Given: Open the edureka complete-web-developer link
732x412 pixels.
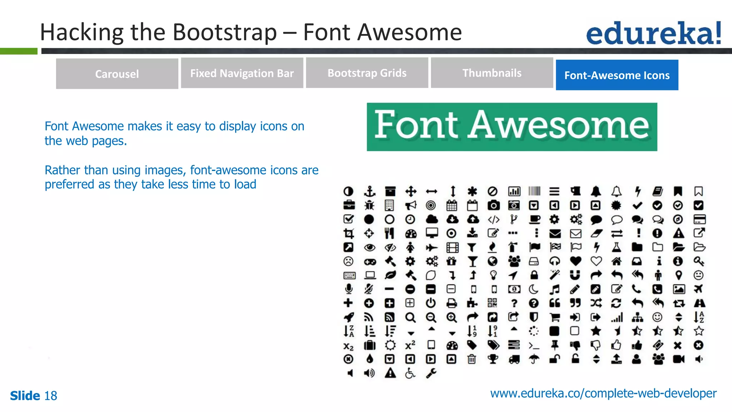Looking at the screenshot, I should click(x=603, y=393).
